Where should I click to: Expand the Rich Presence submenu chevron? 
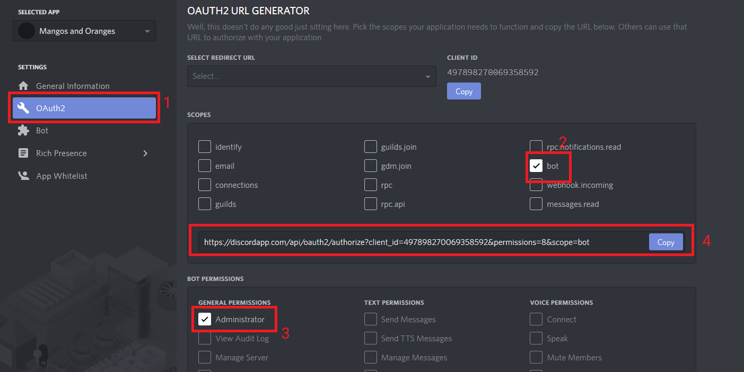[x=145, y=153]
